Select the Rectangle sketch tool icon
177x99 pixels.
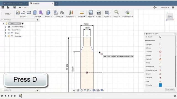pyautogui.click(x=29, y=13)
